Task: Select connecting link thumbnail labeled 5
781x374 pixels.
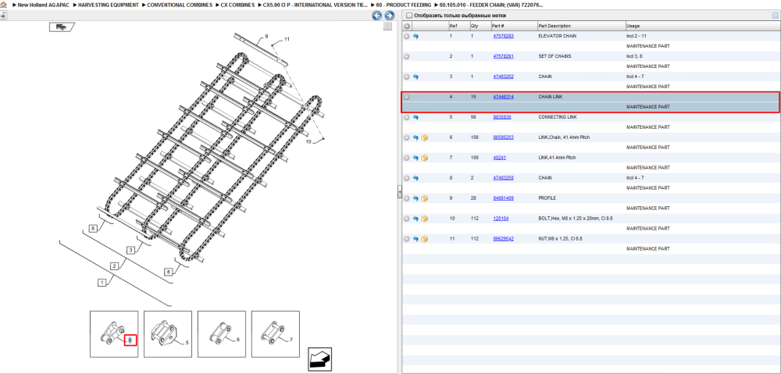Action: (x=168, y=334)
